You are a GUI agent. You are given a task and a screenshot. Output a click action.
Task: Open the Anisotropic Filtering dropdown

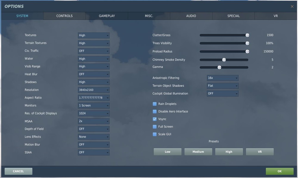tap(223, 78)
